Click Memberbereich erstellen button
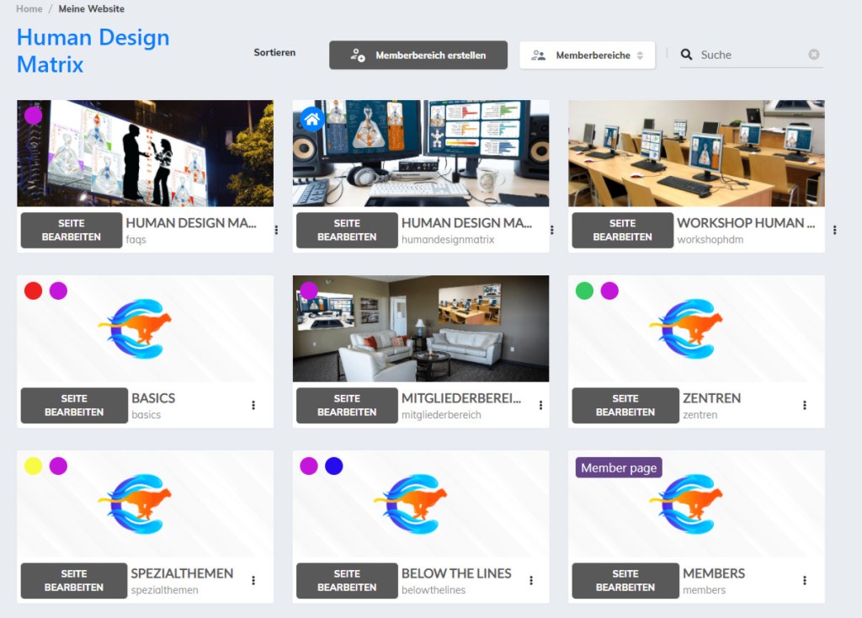 tap(418, 56)
